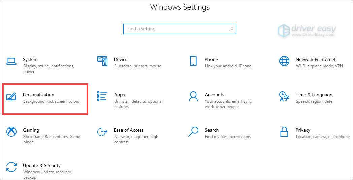Image resolution: width=353 pixels, height=180 pixels.
Task: Click the Devices keyboard and speaker icon
Action: (102, 61)
